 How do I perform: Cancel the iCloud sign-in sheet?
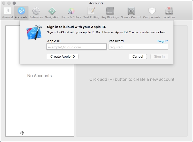(138, 57)
